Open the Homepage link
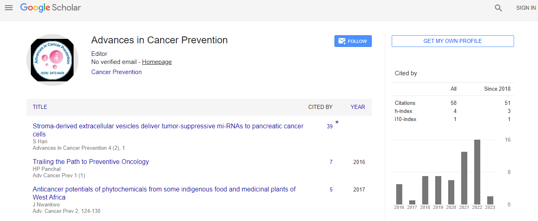The image size is (538, 221). tap(156, 62)
